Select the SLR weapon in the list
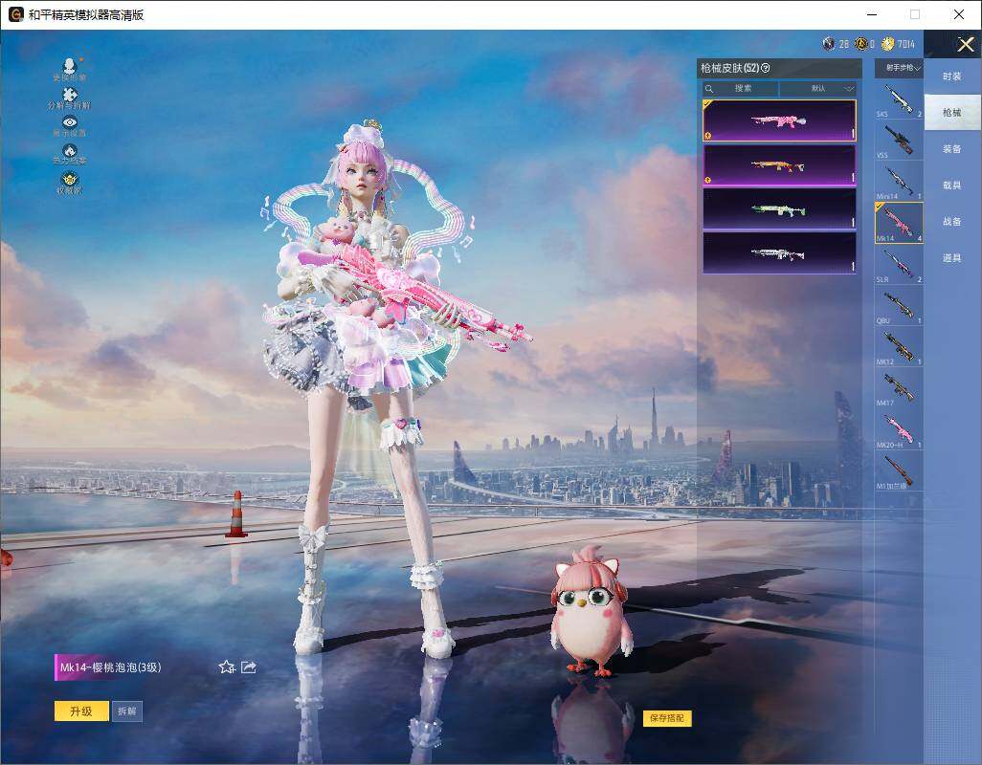Image resolution: width=982 pixels, height=765 pixels. click(x=899, y=265)
